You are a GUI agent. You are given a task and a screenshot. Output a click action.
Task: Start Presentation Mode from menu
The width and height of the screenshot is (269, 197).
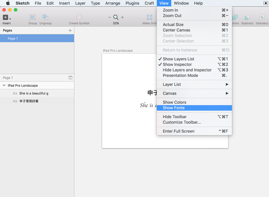pos(195,75)
